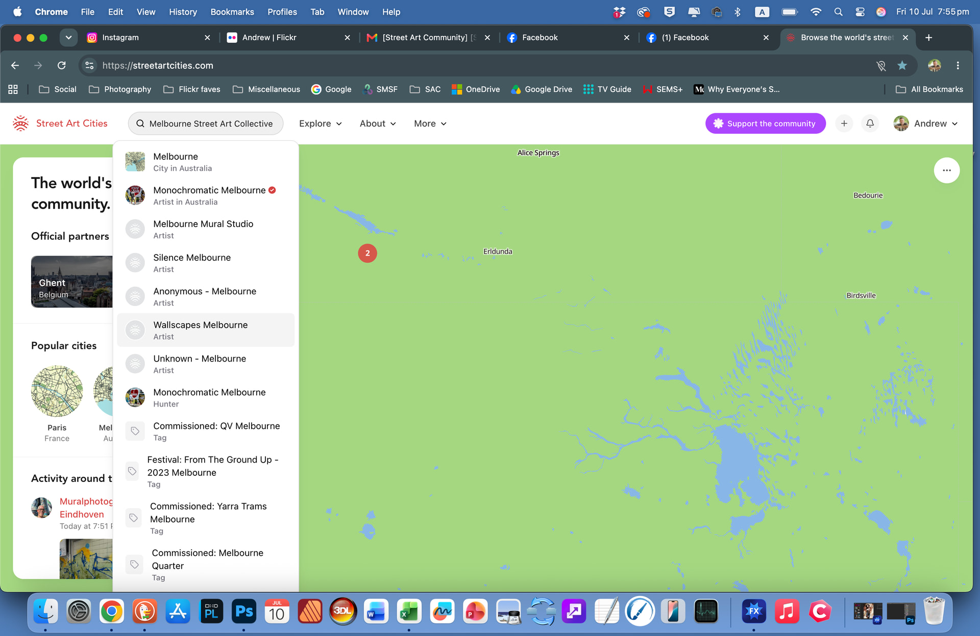Click the search field containing Melbourne Street Art Collective
This screenshot has width=980, height=636.
tap(206, 123)
